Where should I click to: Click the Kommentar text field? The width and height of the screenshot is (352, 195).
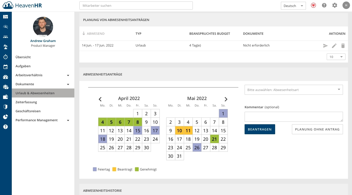[293, 116]
